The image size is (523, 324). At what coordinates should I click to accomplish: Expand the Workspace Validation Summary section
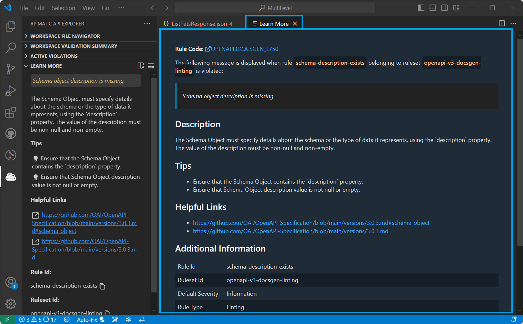pos(90,46)
